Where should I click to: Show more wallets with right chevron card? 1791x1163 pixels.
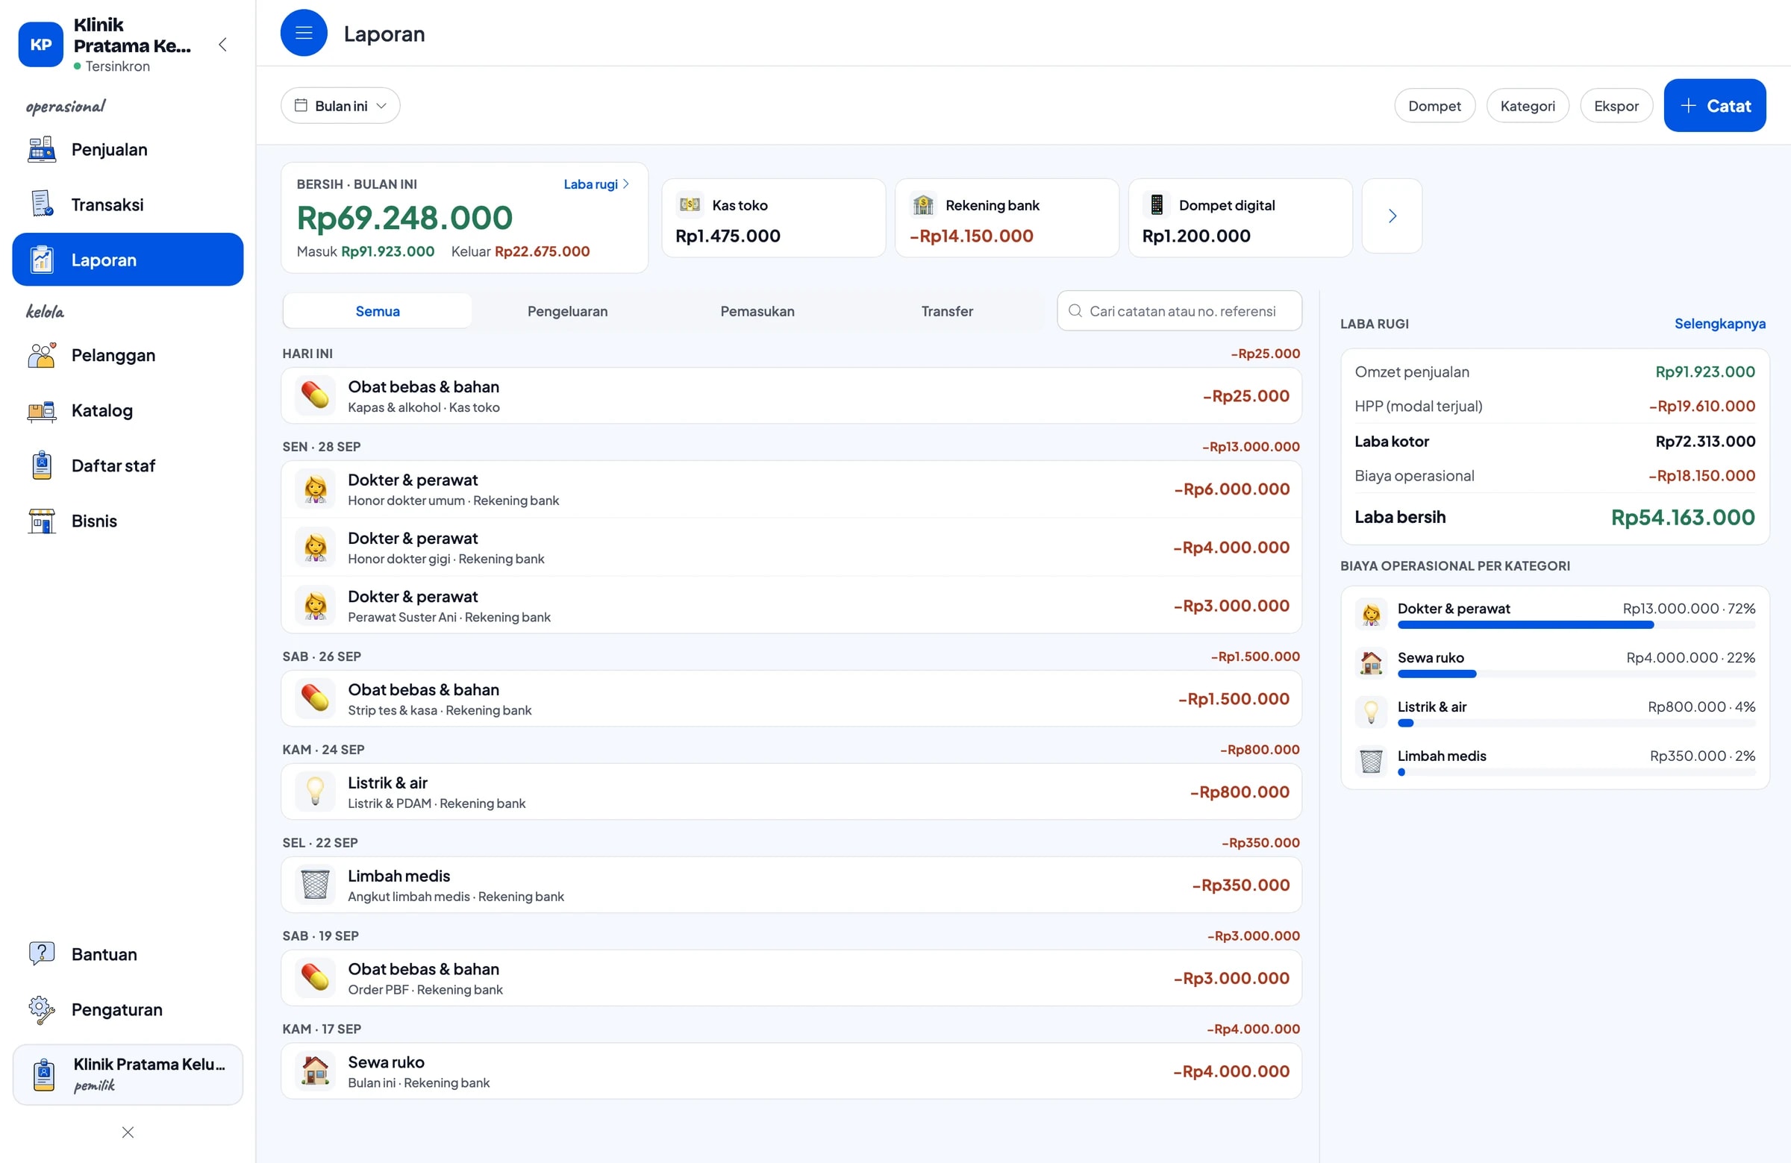tap(1392, 216)
